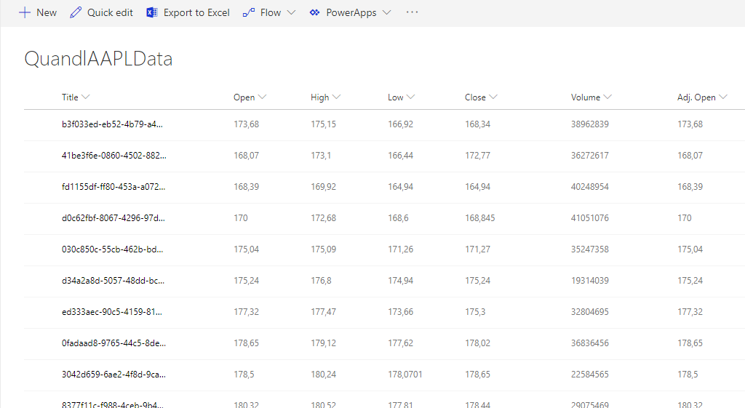
Task: Choose Export to Excel command
Action: tap(196, 12)
